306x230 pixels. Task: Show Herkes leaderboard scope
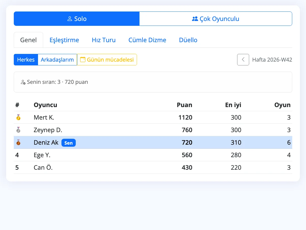point(26,60)
